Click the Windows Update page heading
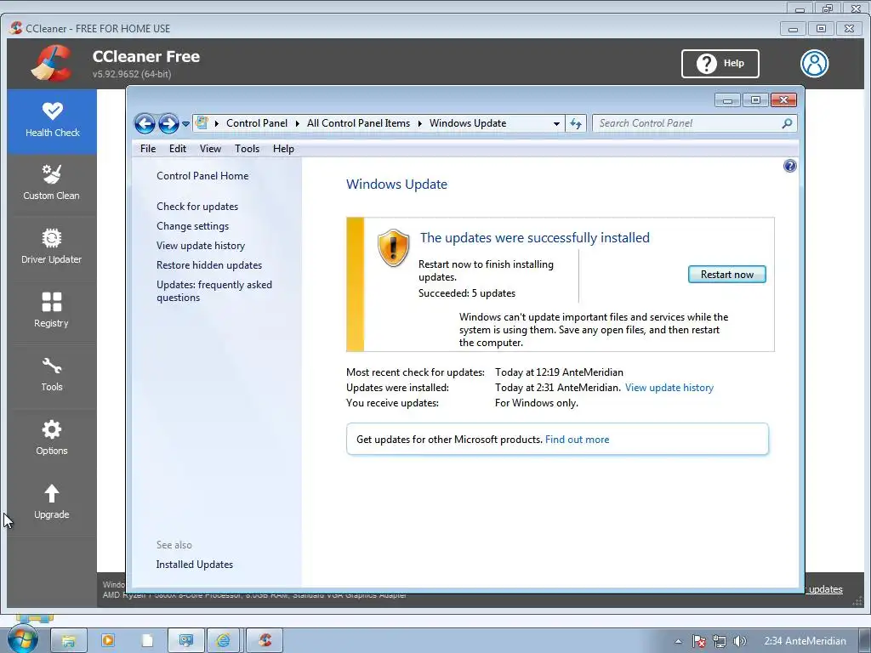871x653 pixels. pos(396,185)
